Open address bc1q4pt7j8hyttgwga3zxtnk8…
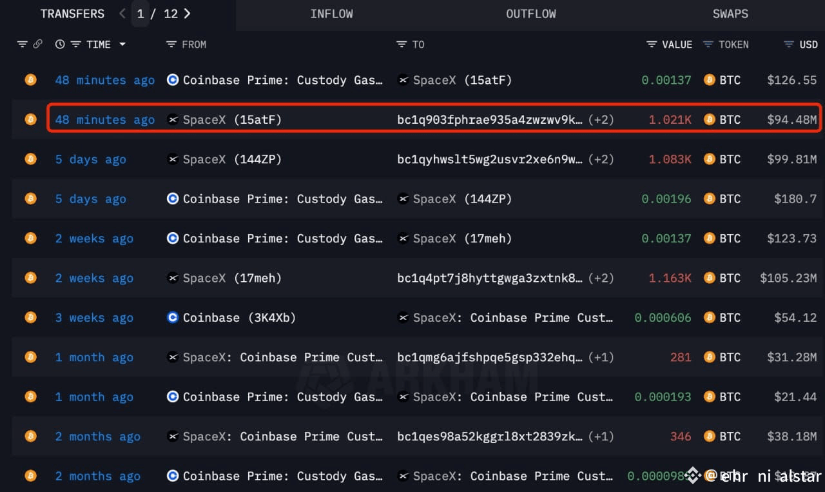The height and width of the screenshot is (492, 825). 490,278
